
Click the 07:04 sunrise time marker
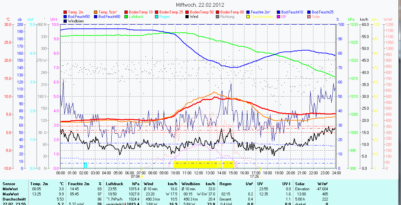point(135,176)
